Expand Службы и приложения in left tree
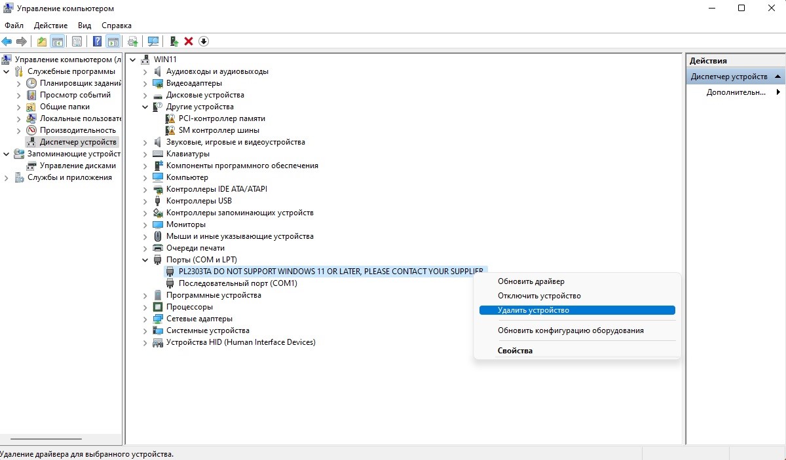Viewport: 786px width, 460px height. (7, 177)
